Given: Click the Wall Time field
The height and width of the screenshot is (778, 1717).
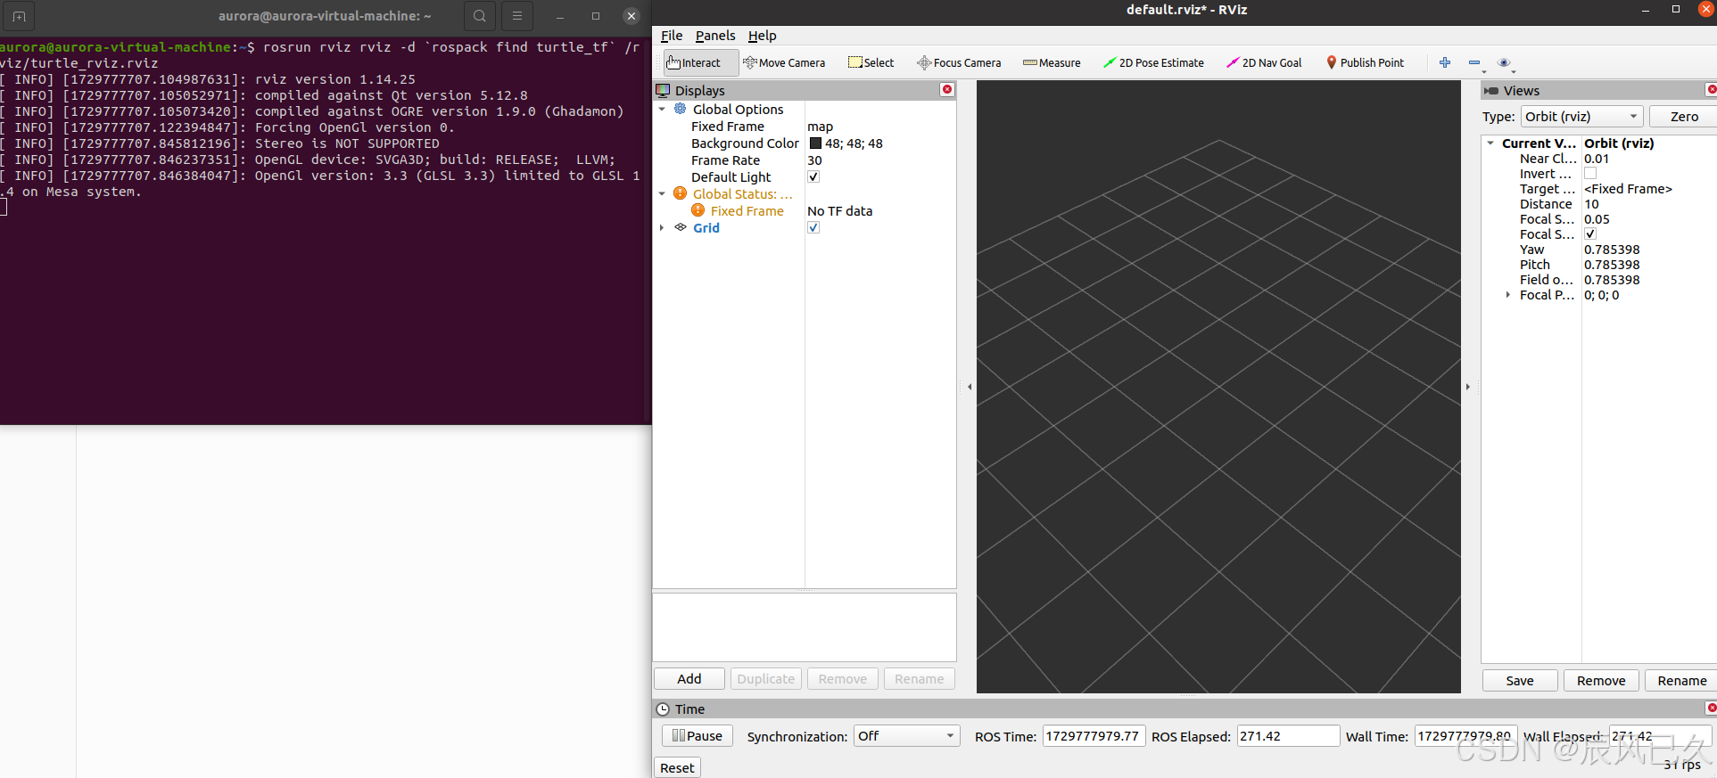Looking at the screenshot, I should (x=1465, y=736).
